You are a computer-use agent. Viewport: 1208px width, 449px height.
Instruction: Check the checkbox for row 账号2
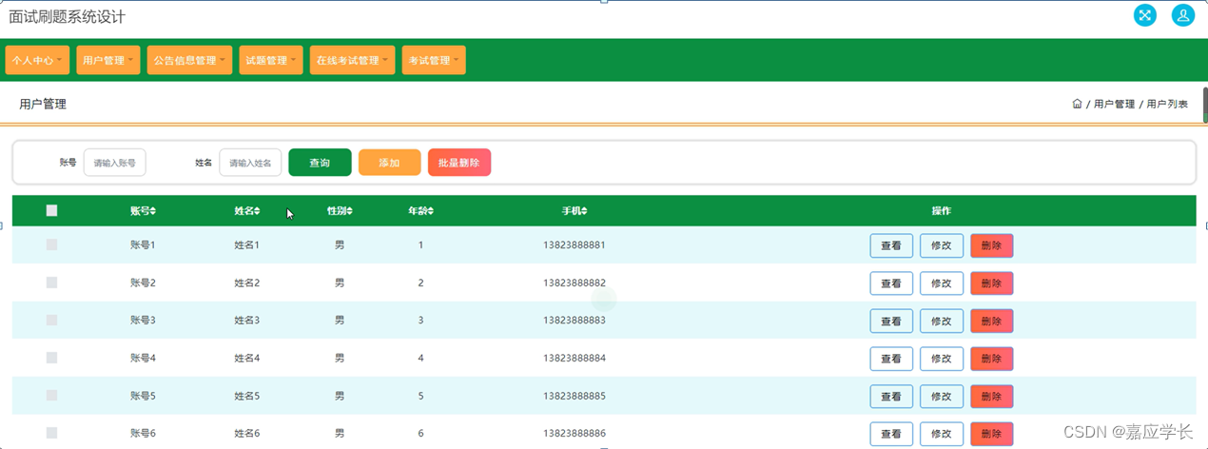[x=51, y=283]
